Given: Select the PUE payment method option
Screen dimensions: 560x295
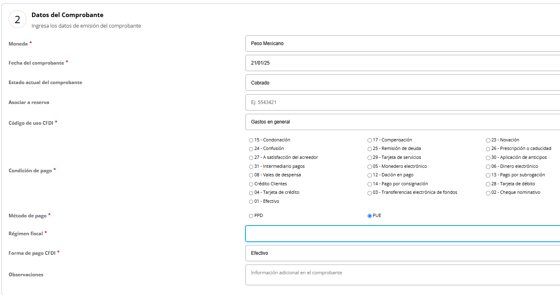Looking at the screenshot, I should click(x=370, y=216).
